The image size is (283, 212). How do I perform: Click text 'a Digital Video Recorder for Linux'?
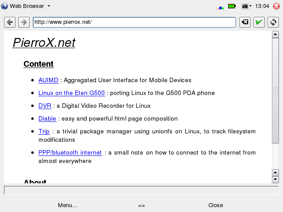(103, 106)
